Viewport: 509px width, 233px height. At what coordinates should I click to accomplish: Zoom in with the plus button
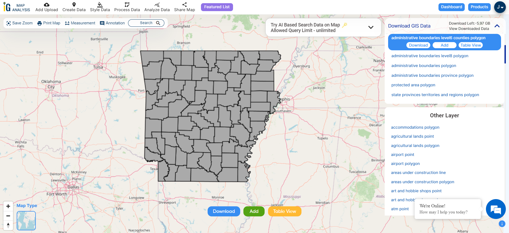(x=8, y=206)
